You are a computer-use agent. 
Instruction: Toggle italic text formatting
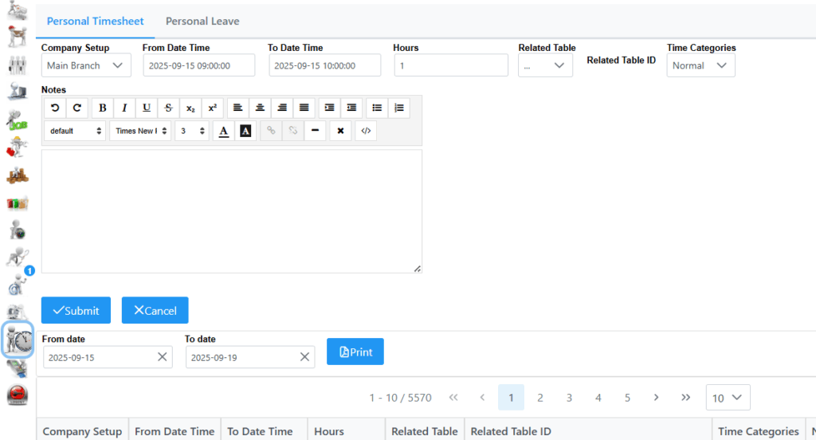pyautogui.click(x=124, y=108)
